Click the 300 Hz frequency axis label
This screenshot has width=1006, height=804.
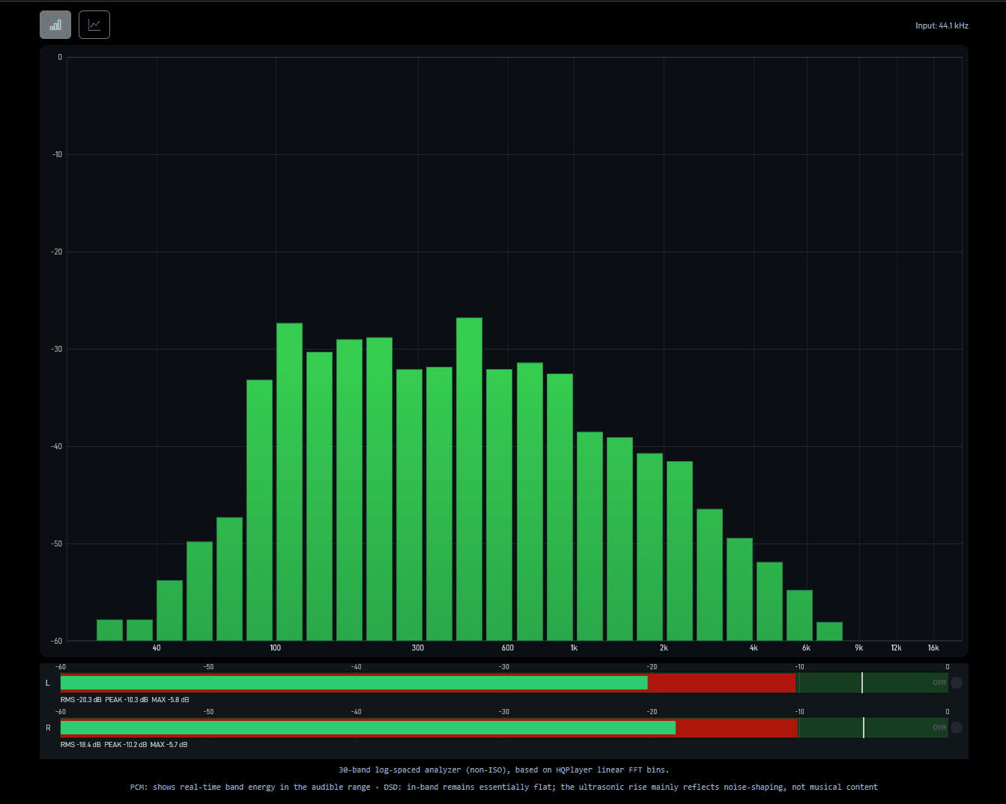tap(418, 648)
